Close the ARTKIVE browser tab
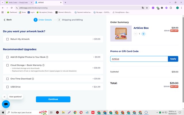This screenshot has width=184, height=115. click(61, 3)
